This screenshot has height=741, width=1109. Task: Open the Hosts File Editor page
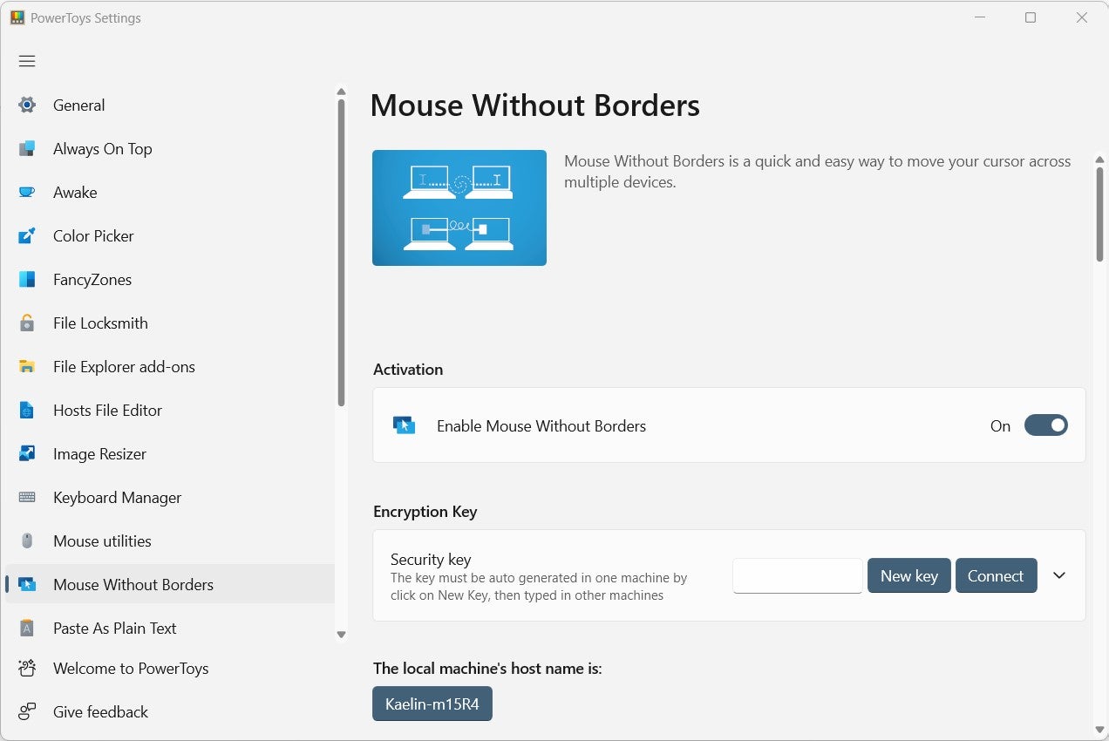coord(107,411)
